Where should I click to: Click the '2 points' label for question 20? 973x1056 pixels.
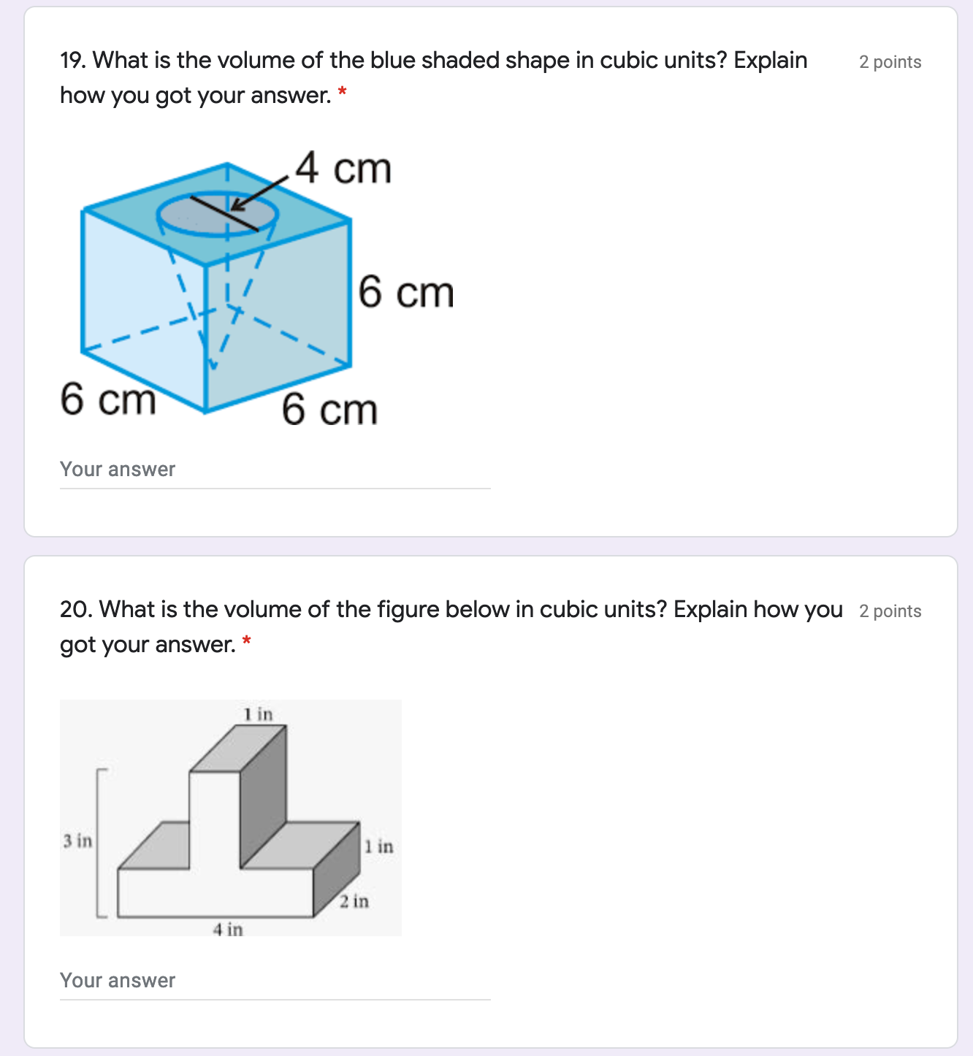click(x=890, y=611)
